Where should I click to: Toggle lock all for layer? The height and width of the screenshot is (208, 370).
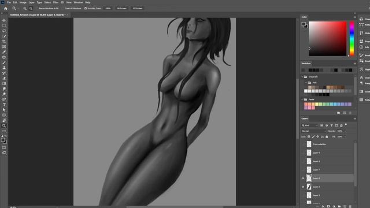327,136
